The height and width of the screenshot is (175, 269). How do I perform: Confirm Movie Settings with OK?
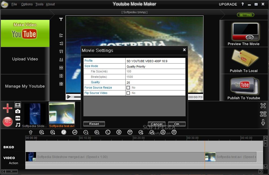coord(177,124)
